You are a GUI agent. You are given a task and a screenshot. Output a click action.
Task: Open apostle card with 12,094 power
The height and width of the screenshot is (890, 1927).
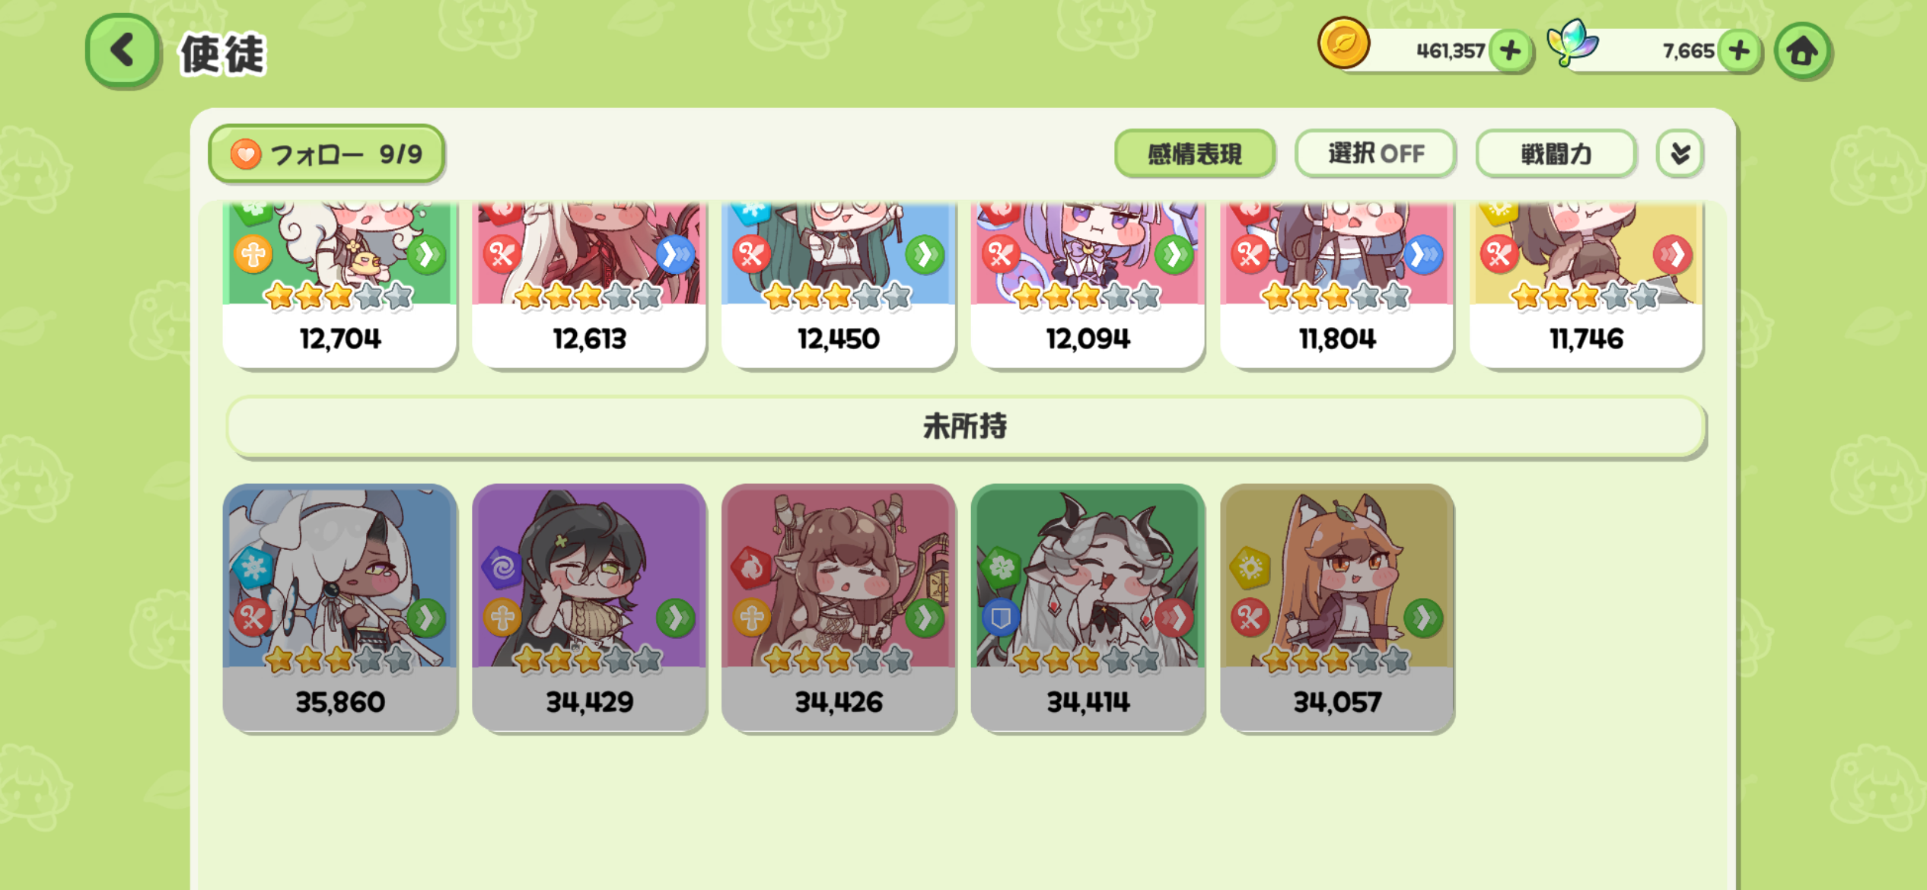1088,285
